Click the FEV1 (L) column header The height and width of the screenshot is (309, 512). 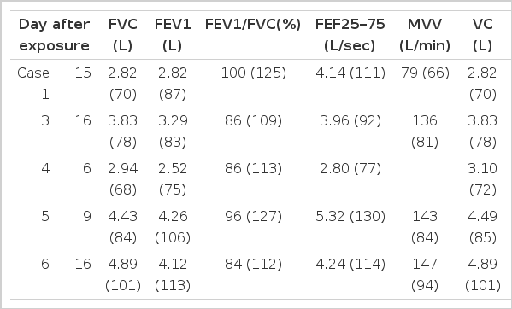click(173, 35)
